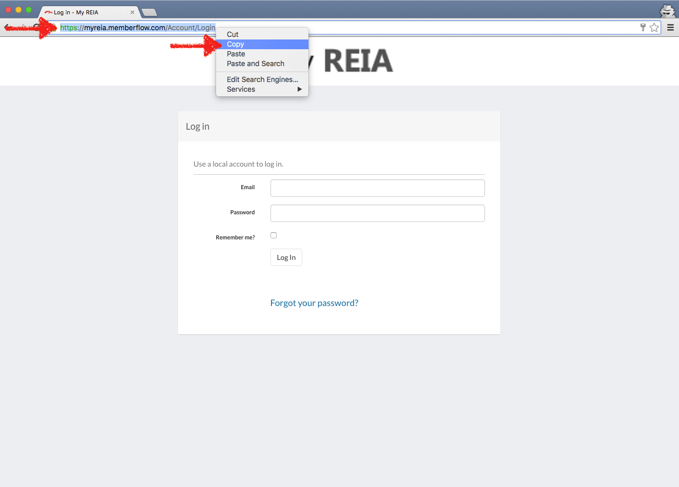Open Edit Search Engines... menu entry
Viewport: 679px width, 487px height.
click(x=262, y=79)
